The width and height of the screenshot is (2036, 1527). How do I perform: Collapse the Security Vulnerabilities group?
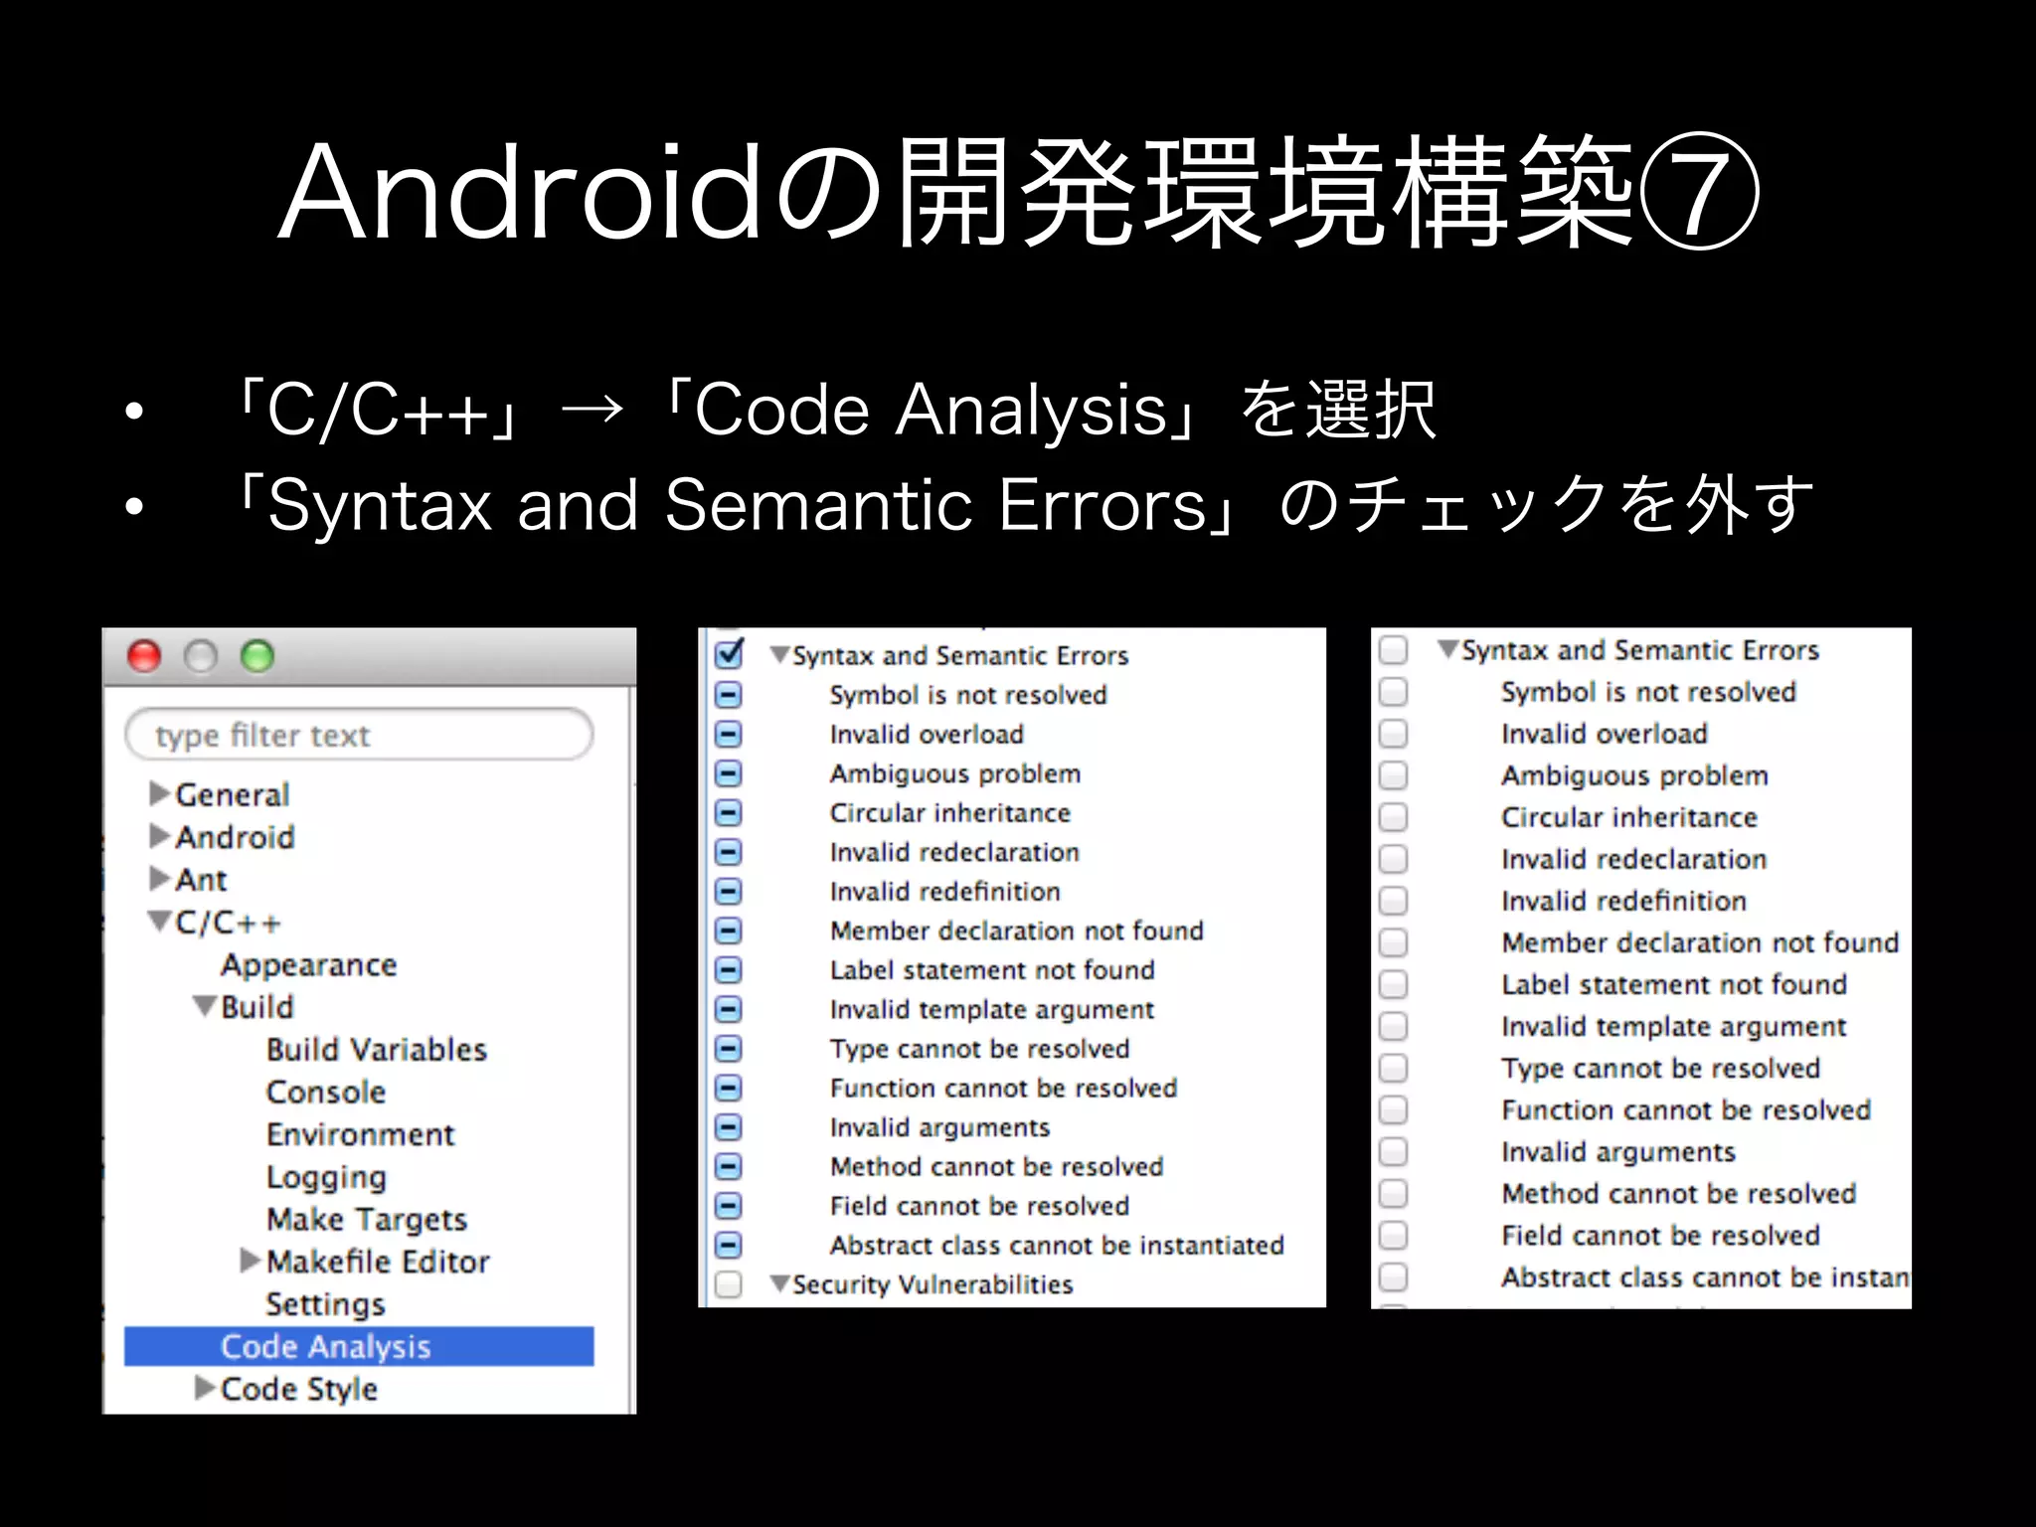tap(780, 1283)
